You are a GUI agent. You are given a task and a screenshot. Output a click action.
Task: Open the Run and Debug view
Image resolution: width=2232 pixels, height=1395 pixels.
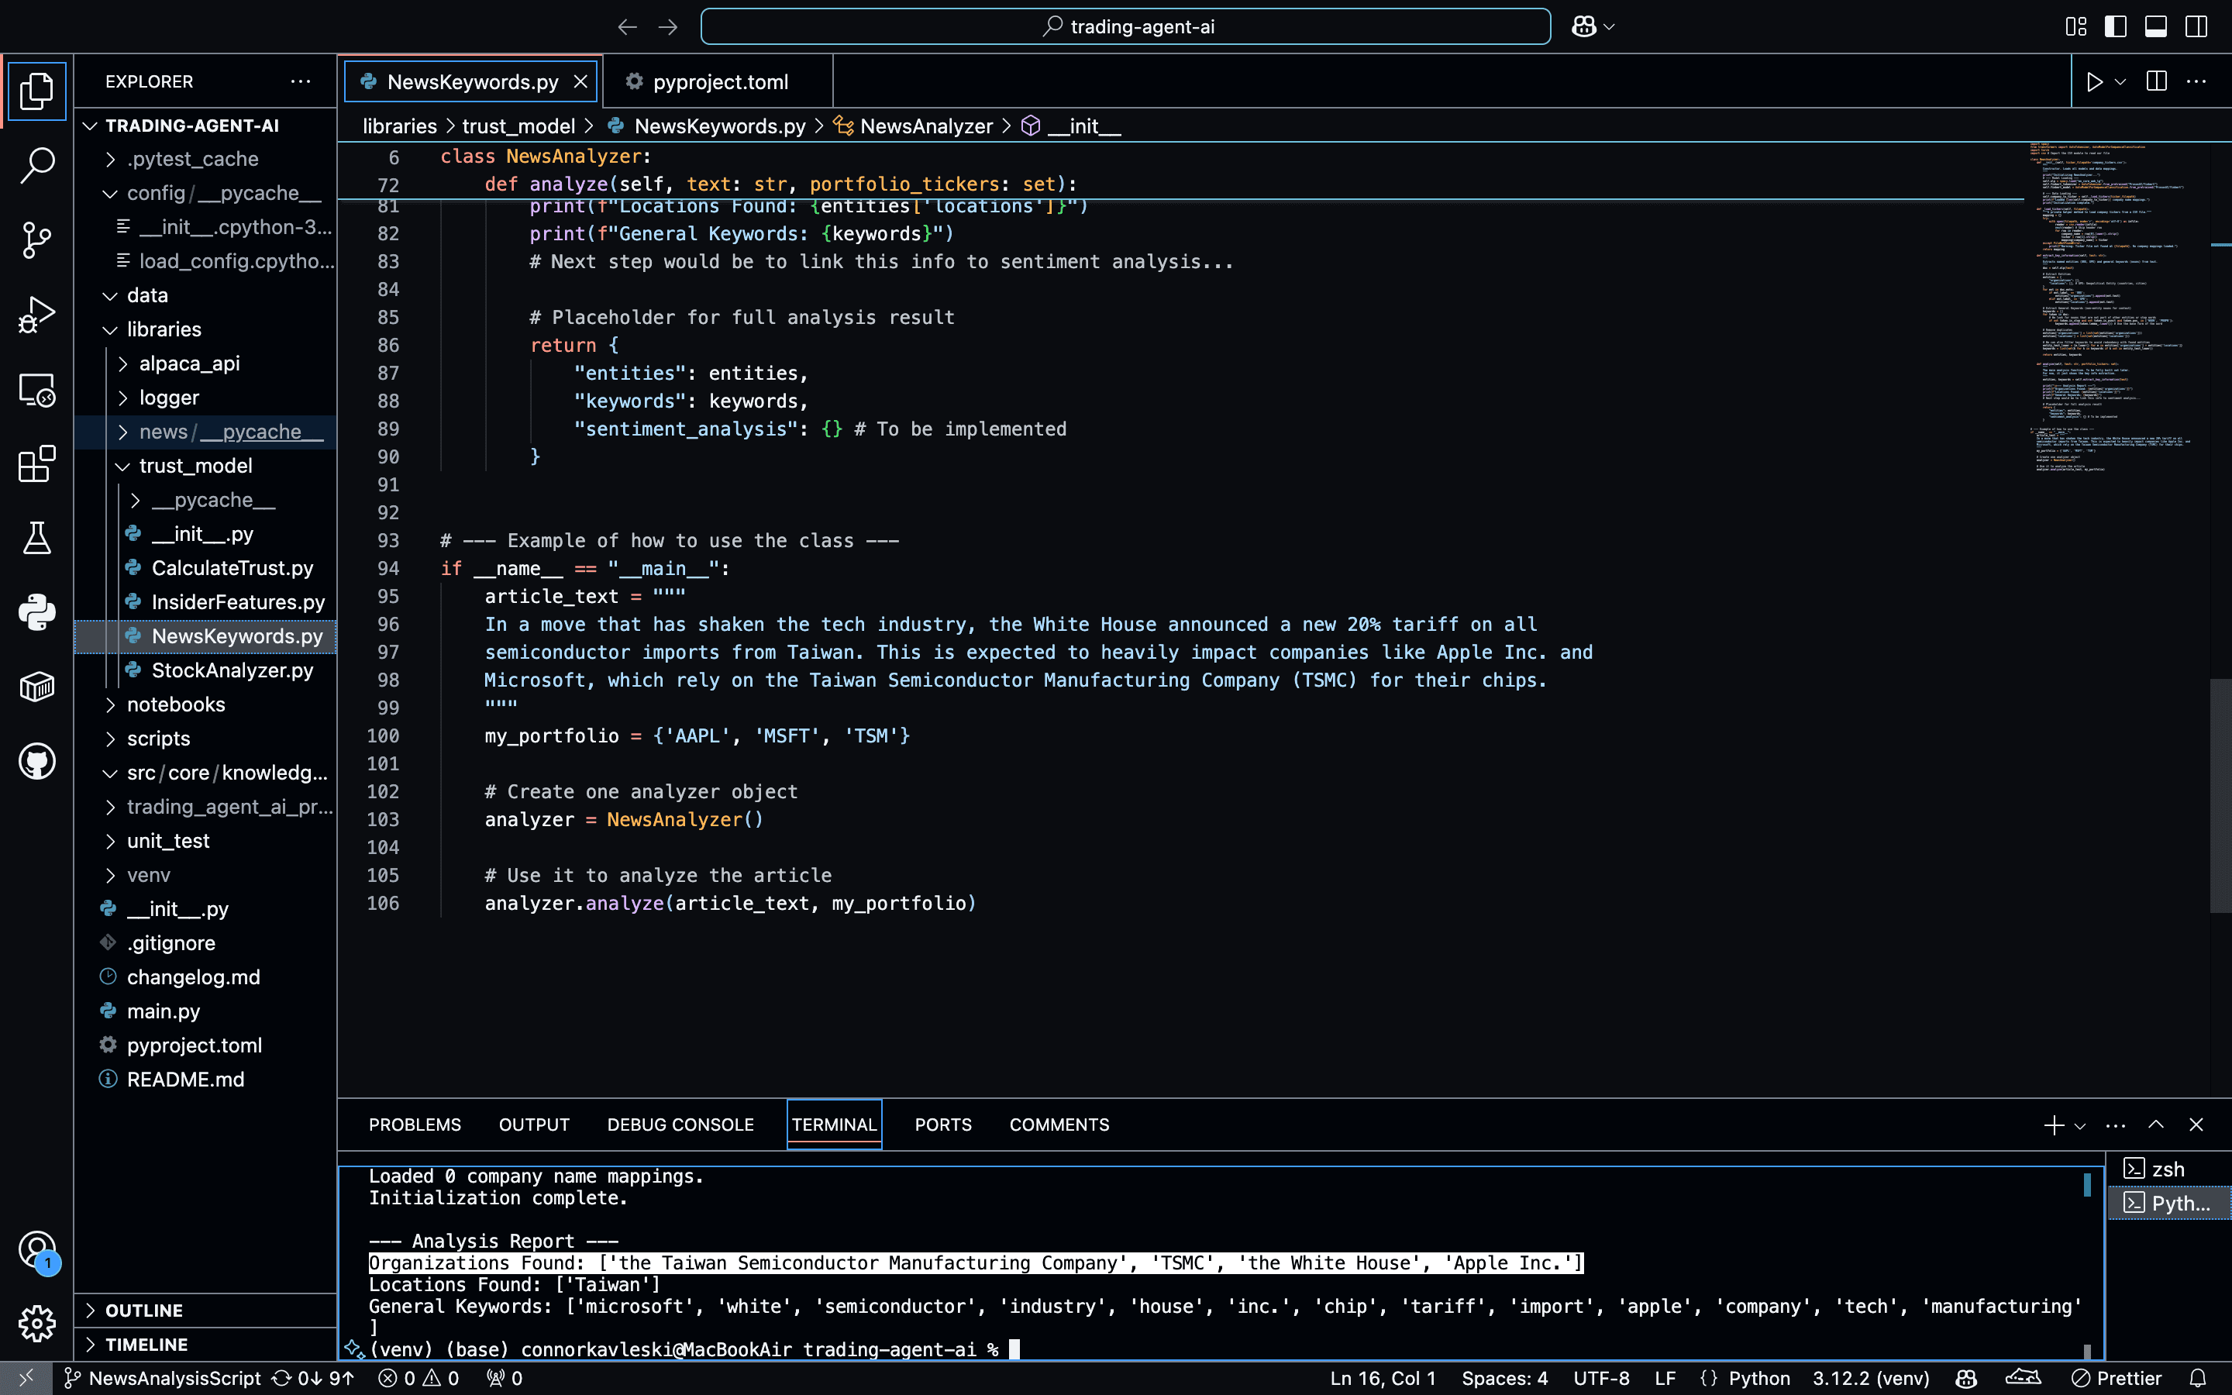pos(37,315)
